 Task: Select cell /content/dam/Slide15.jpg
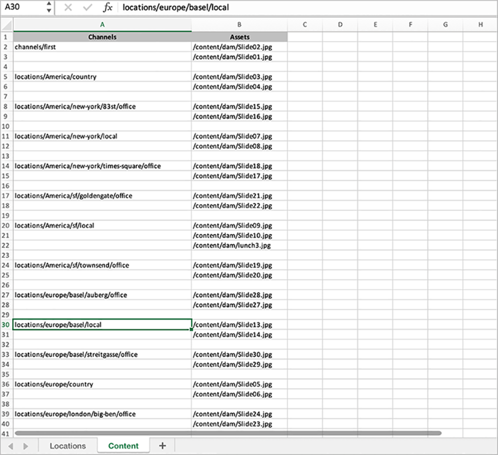pyautogui.click(x=240, y=107)
